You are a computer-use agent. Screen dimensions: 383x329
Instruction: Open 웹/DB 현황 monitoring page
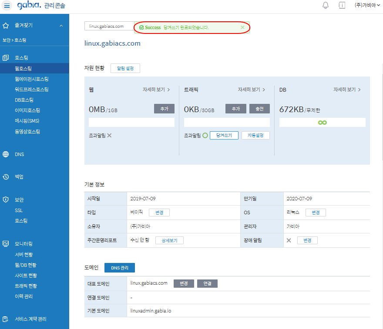tap(26, 265)
